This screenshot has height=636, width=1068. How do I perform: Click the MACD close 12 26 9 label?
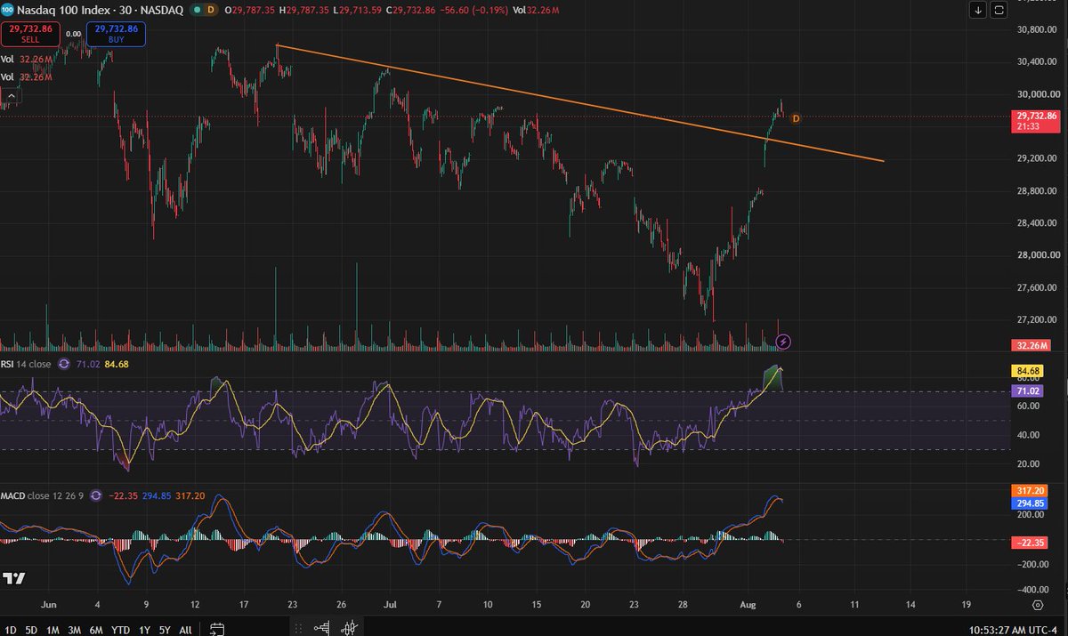click(x=43, y=495)
